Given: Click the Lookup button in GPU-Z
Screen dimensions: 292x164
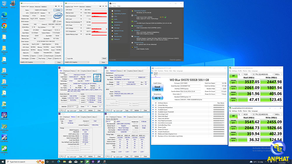Looking at the screenshot, I should click(58, 10).
